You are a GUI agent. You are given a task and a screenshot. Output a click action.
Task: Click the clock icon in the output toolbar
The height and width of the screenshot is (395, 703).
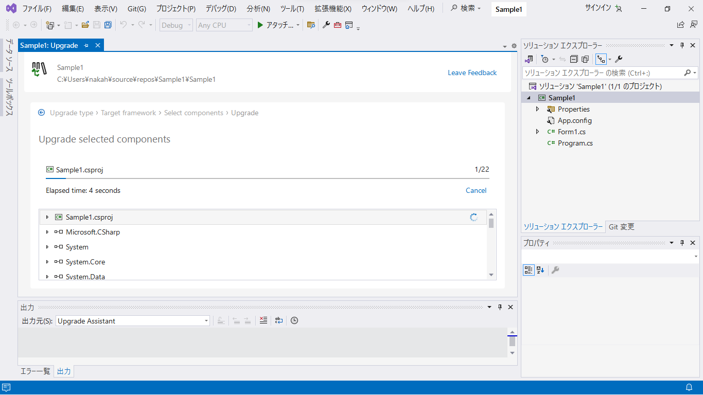(x=294, y=320)
